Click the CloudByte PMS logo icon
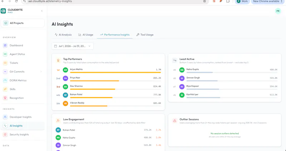Viewport: 286px width, 151px height. point(3,11)
